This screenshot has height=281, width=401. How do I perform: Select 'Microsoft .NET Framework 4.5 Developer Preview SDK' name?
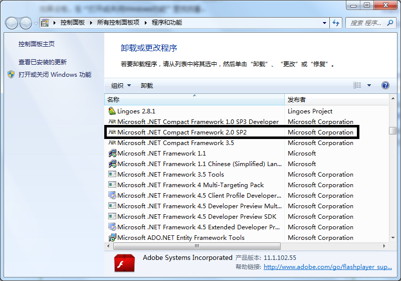pos(196,216)
